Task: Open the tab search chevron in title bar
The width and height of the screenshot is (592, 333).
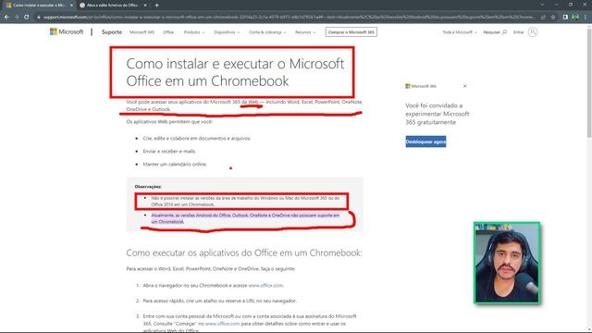Action: click(x=542, y=5)
